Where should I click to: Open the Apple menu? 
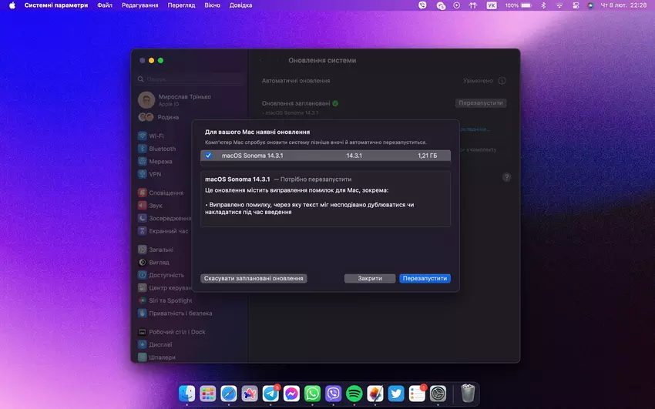tap(12, 5)
